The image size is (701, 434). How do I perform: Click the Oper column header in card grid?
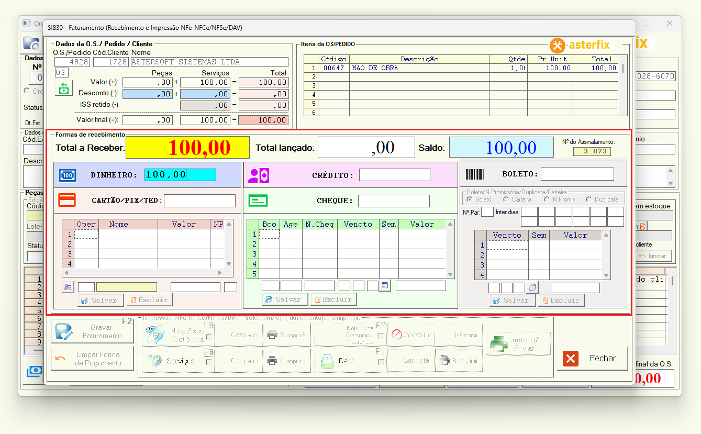point(86,224)
